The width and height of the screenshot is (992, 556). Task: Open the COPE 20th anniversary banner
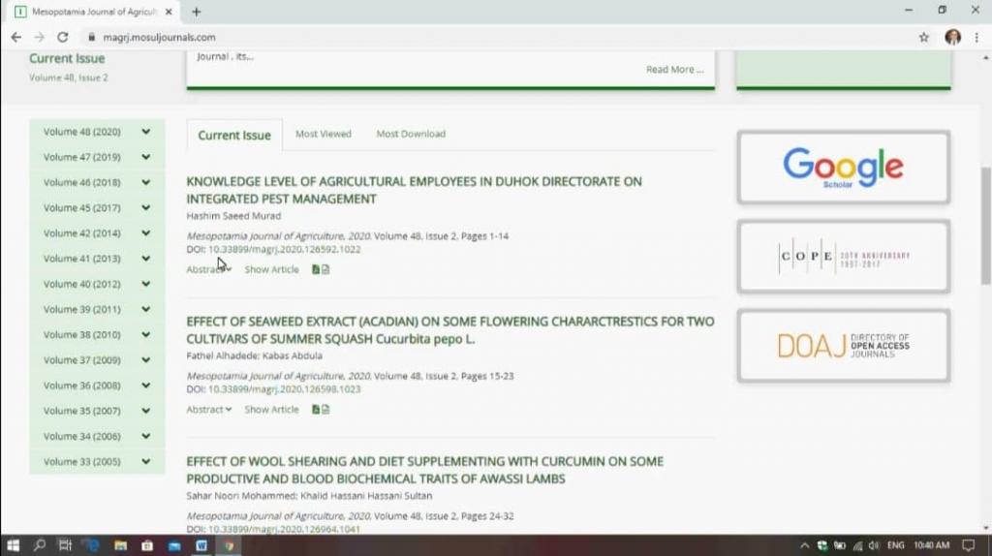[x=843, y=257]
